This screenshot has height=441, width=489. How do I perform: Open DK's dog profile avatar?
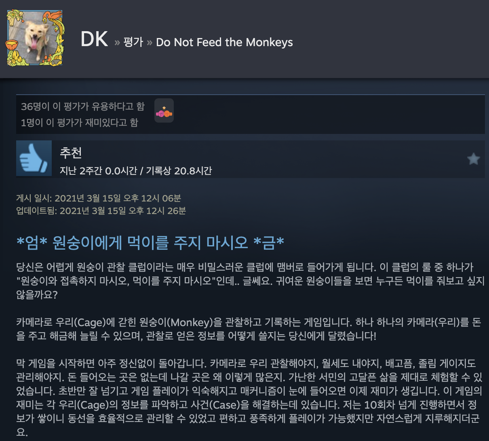point(35,38)
